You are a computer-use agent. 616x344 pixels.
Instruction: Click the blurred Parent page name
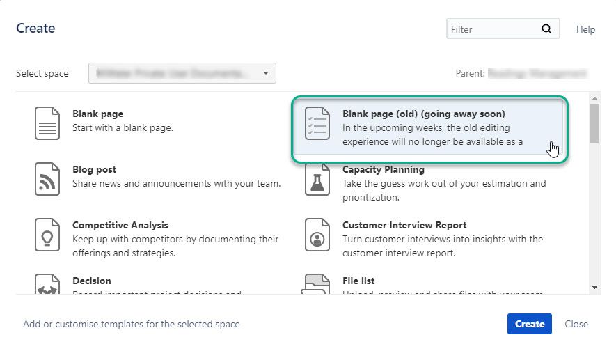point(537,74)
